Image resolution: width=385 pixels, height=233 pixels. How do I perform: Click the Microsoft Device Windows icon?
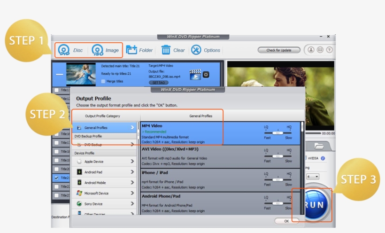pyautogui.click(x=79, y=193)
